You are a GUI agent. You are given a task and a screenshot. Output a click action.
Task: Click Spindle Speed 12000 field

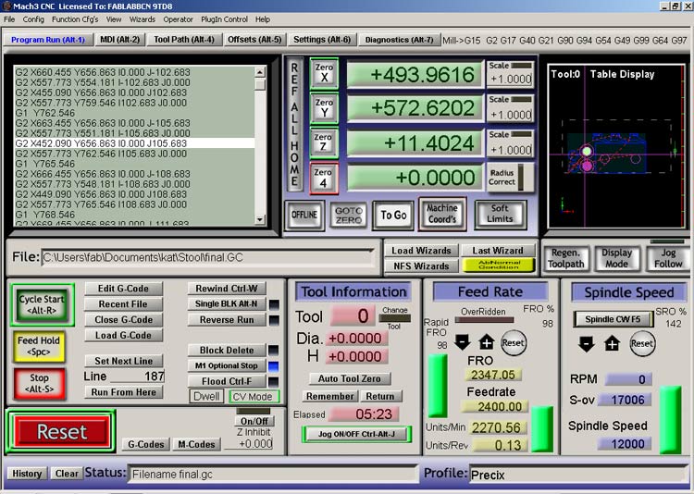[625, 443]
